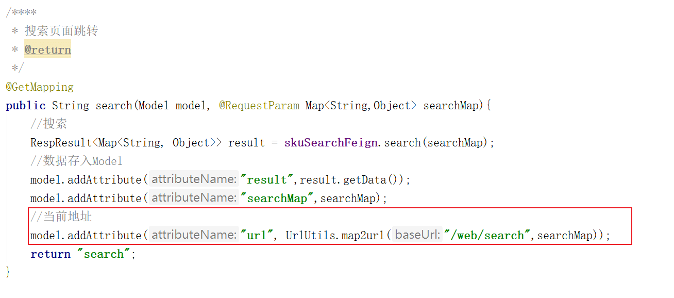The height and width of the screenshot is (298, 674).
Task: Click the highlighted @return Javadoc tag
Action: point(47,50)
